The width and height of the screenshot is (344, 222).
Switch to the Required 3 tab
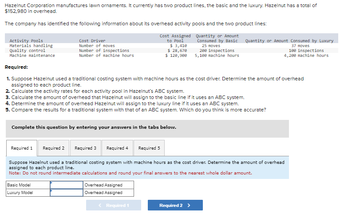click(x=85, y=148)
